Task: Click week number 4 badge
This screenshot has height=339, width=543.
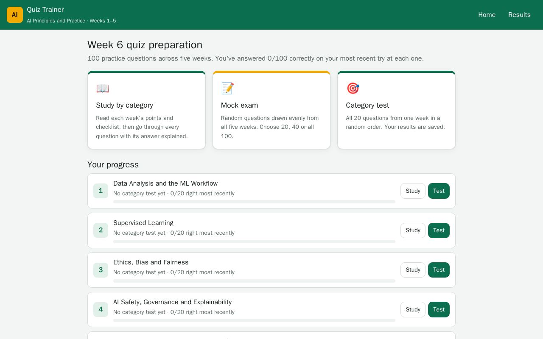Action: pos(101,309)
